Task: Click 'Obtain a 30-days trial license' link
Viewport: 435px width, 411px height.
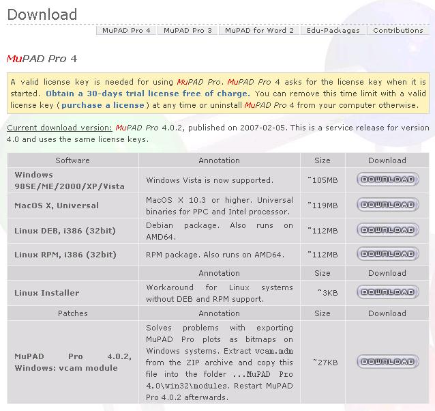Action: click(148, 94)
